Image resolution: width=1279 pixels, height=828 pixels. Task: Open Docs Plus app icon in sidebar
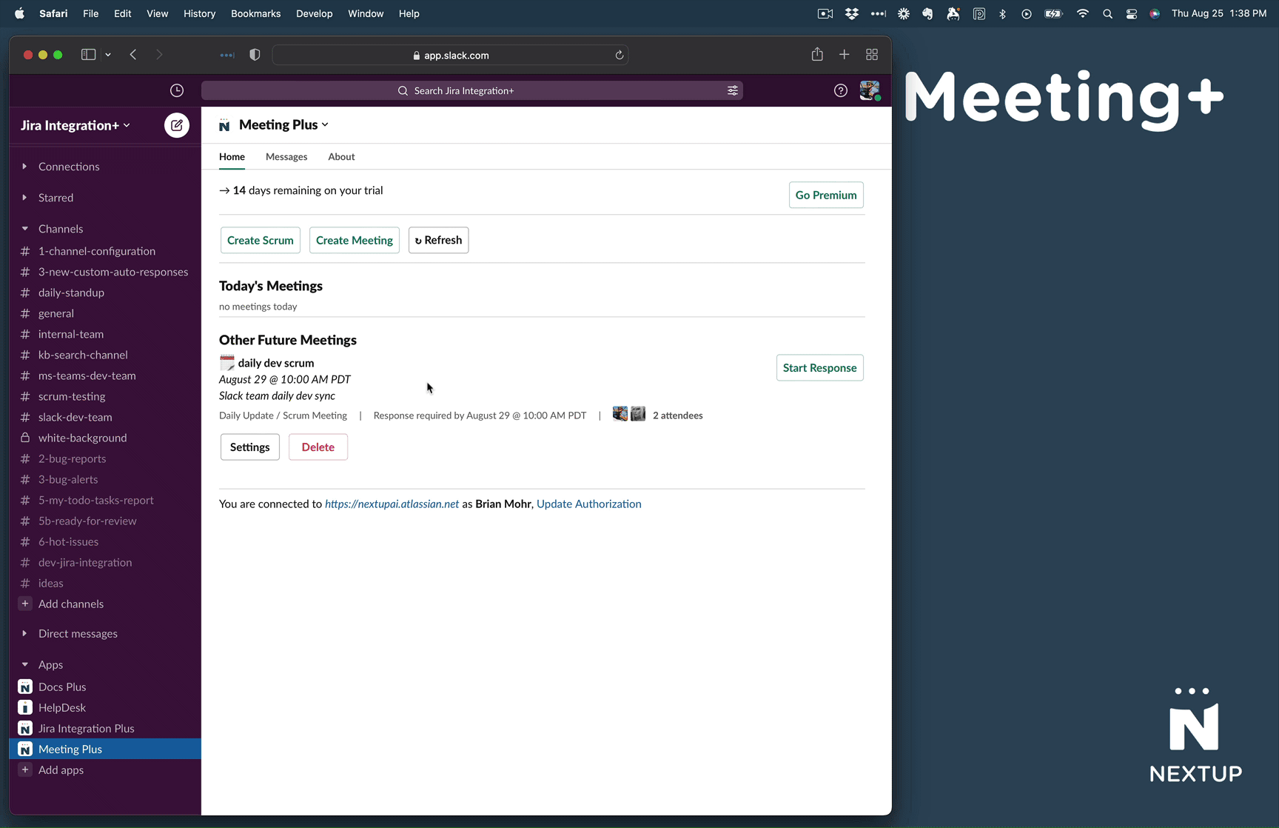25,687
